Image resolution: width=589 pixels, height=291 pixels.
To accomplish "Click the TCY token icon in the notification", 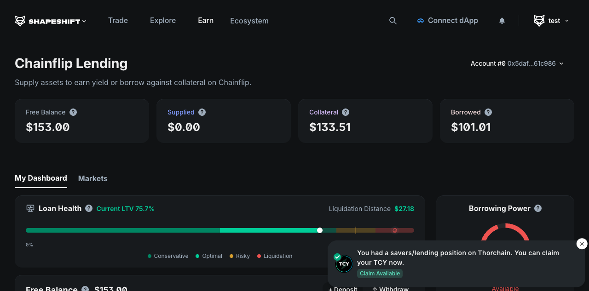I will tap(344, 263).
